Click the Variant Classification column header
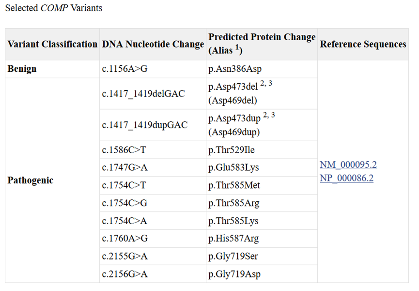Screen dimensions: 419x291 (52, 44)
